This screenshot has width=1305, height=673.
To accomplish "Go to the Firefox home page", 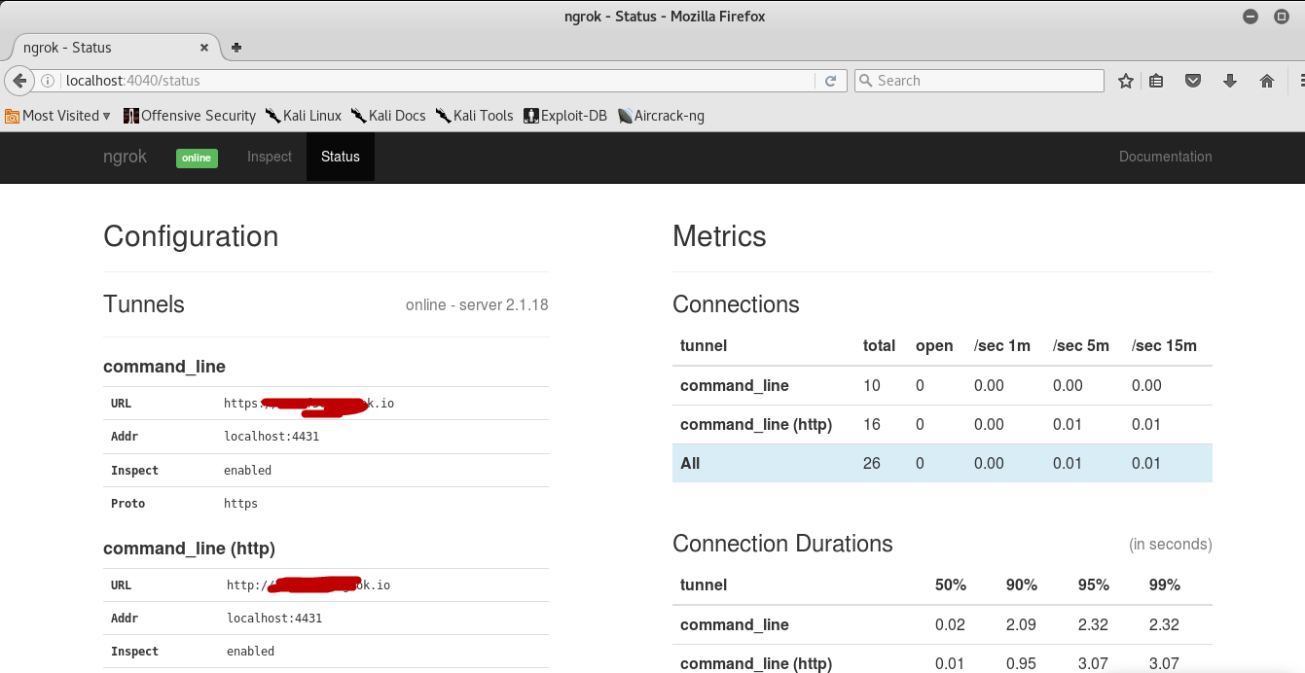I will pyautogui.click(x=1267, y=81).
